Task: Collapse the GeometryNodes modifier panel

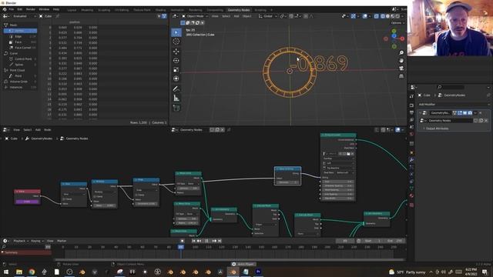Action: [420, 113]
